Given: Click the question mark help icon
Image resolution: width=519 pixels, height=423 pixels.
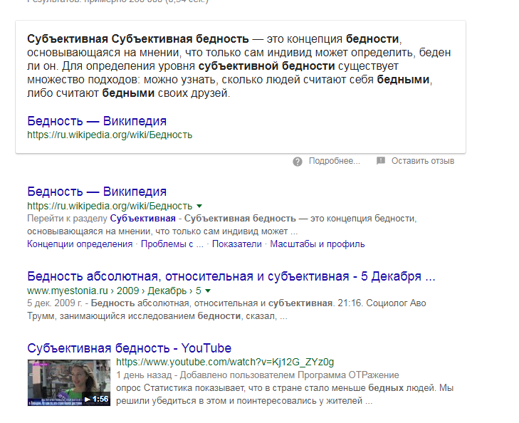Looking at the screenshot, I should pos(298,162).
